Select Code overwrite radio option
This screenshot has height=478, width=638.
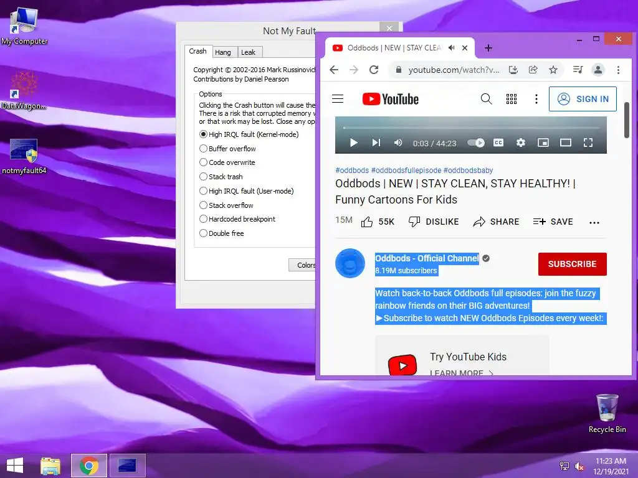227,162
